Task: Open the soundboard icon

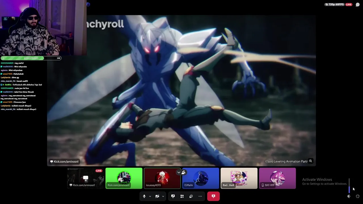Action: click(x=191, y=196)
